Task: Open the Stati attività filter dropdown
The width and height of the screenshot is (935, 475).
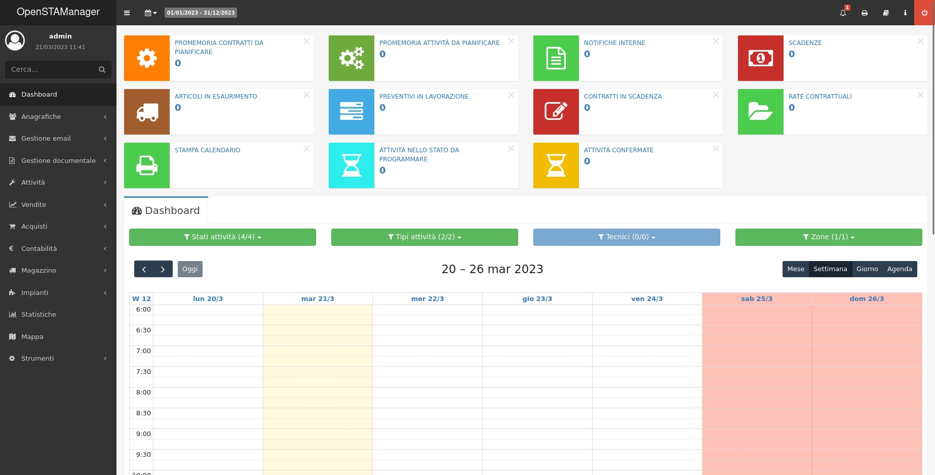Action: coord(222,237)
